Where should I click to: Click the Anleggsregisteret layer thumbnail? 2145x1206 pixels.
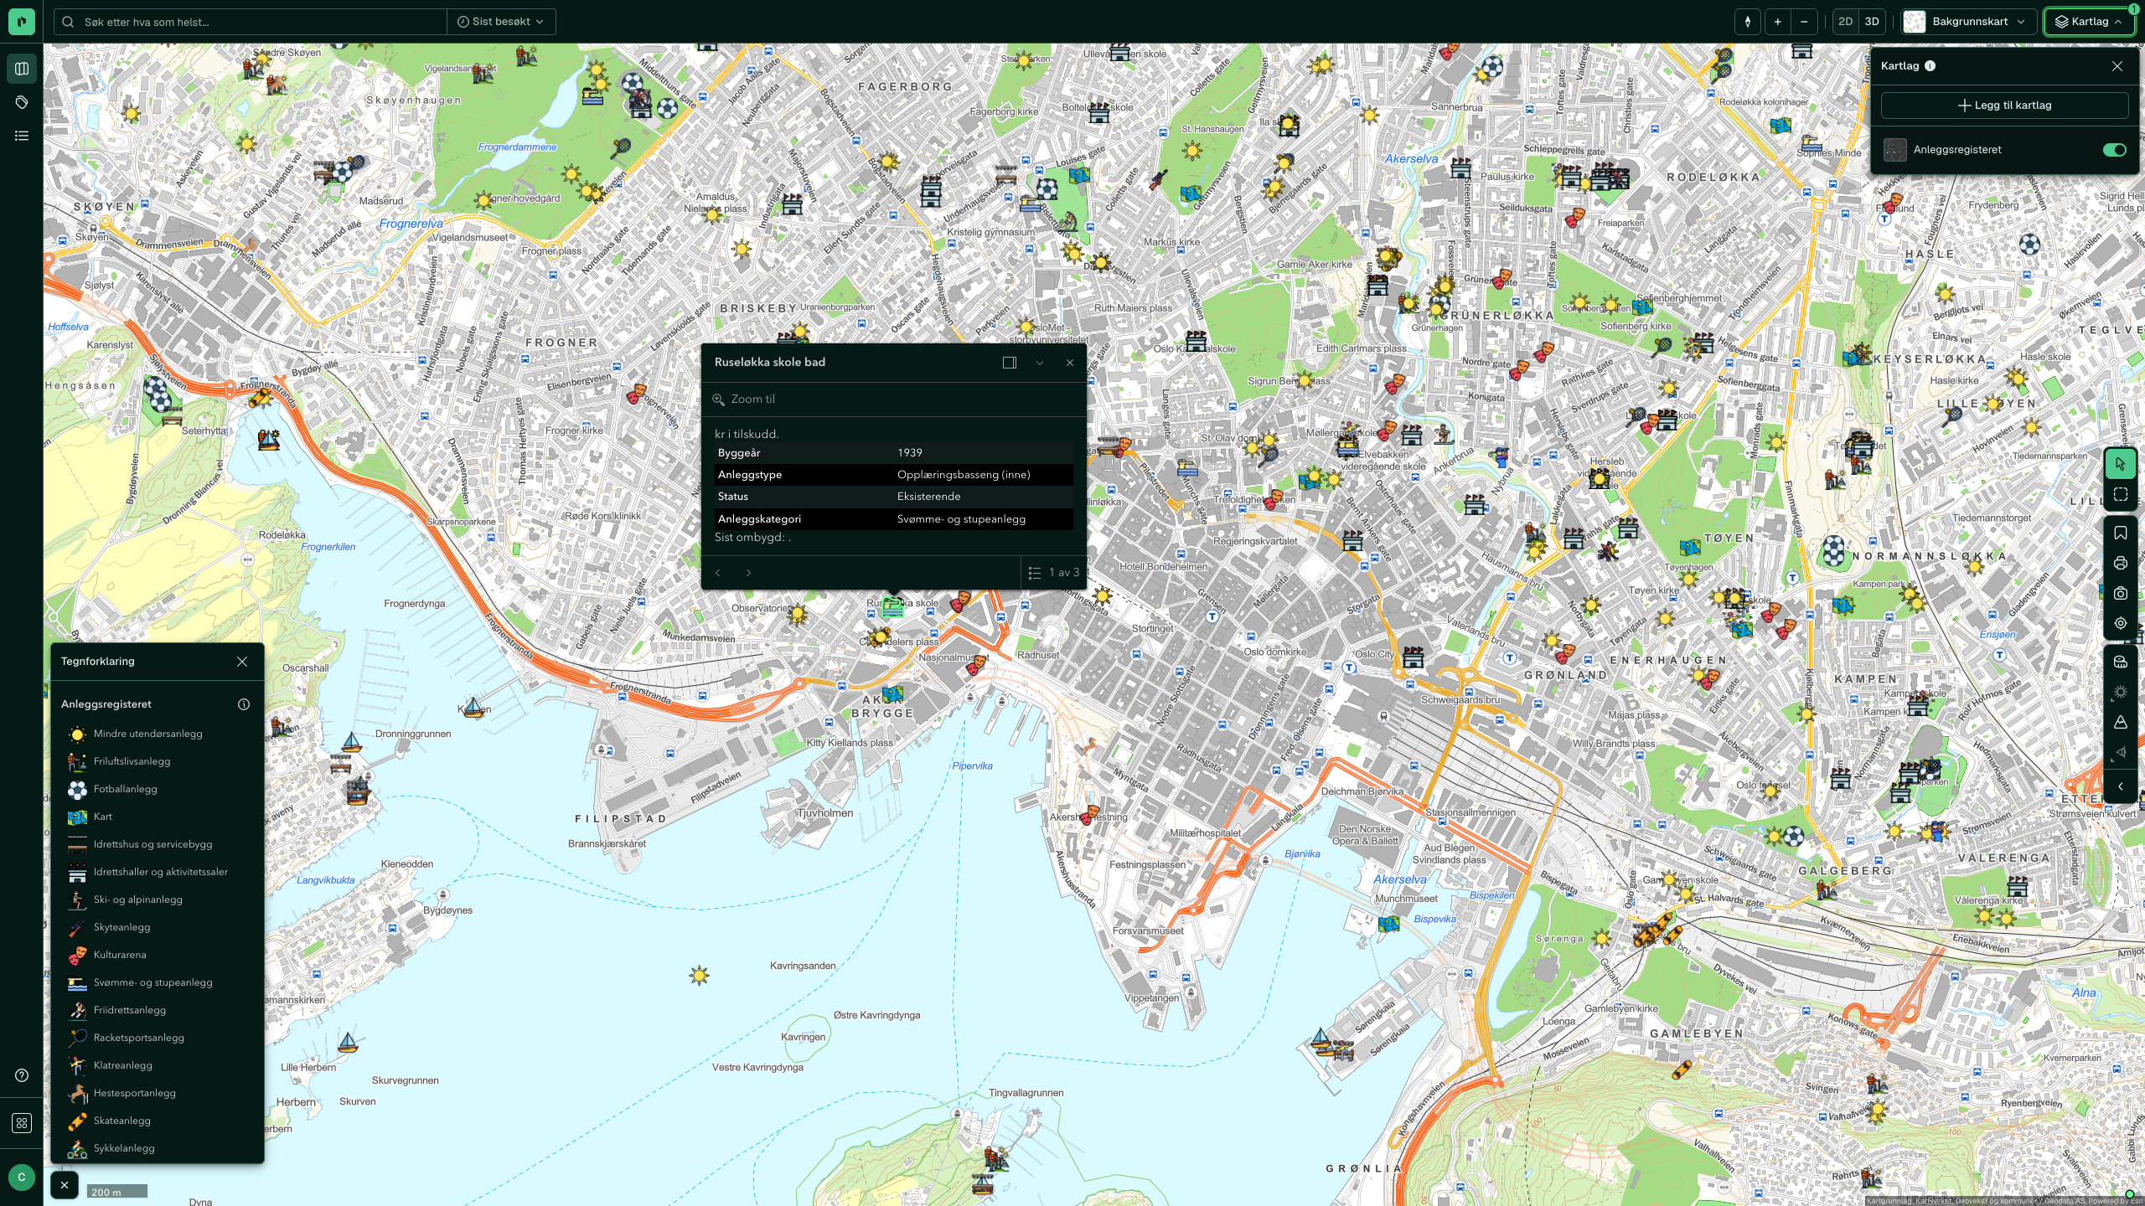[x=1895, y=150]
